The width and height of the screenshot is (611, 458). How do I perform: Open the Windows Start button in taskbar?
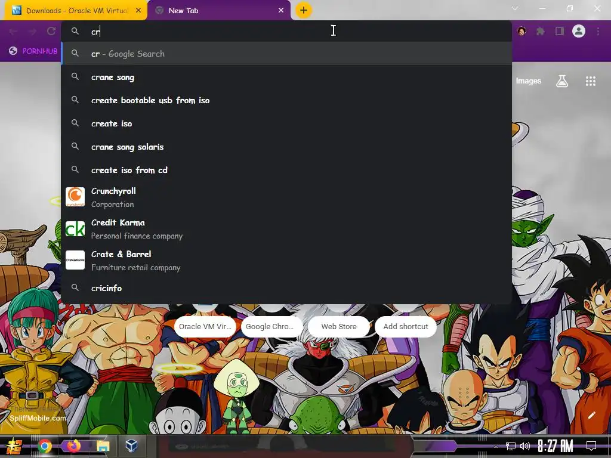pos(14,446)
